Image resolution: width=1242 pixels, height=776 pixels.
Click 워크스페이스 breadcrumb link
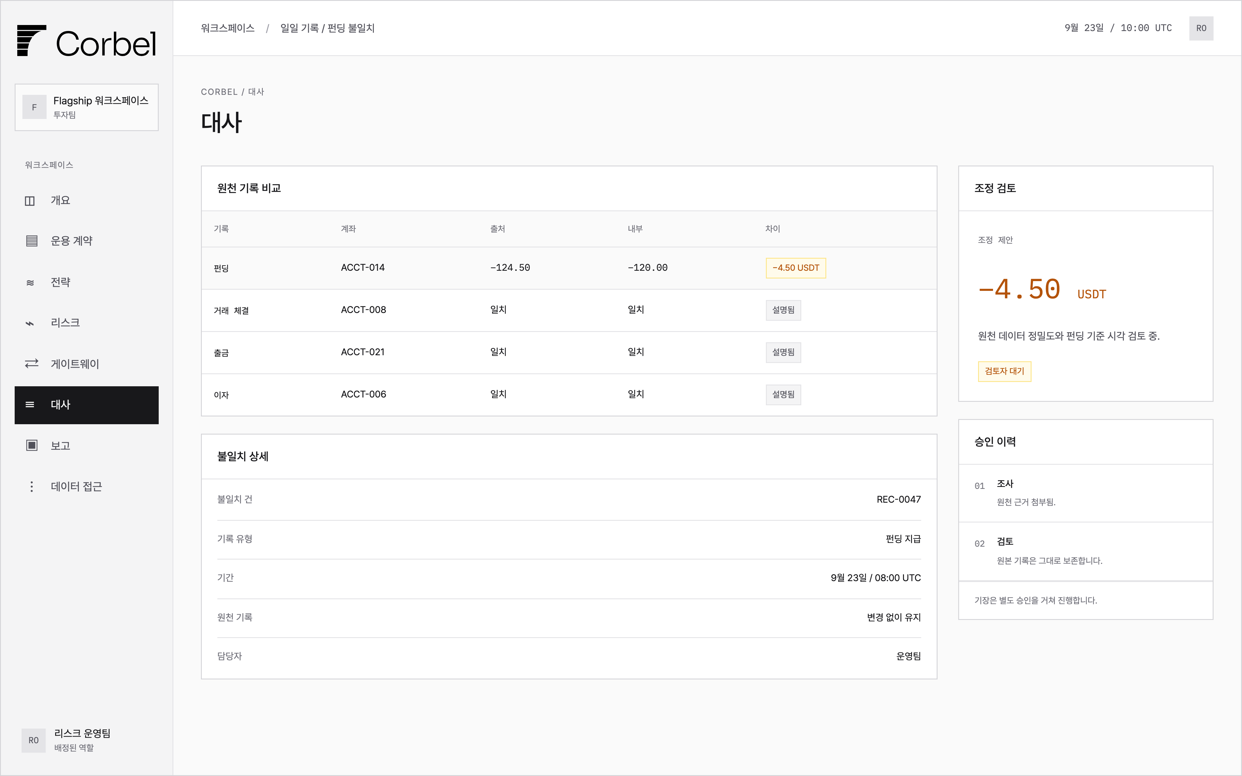[x=227, y=28]
